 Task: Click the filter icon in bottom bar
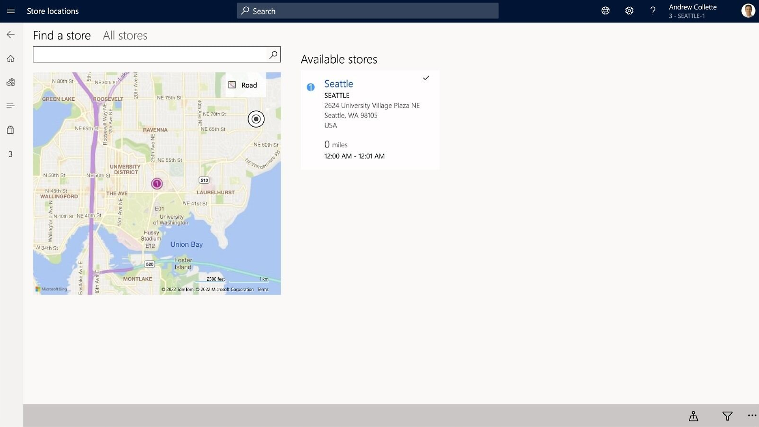(727, 416)
